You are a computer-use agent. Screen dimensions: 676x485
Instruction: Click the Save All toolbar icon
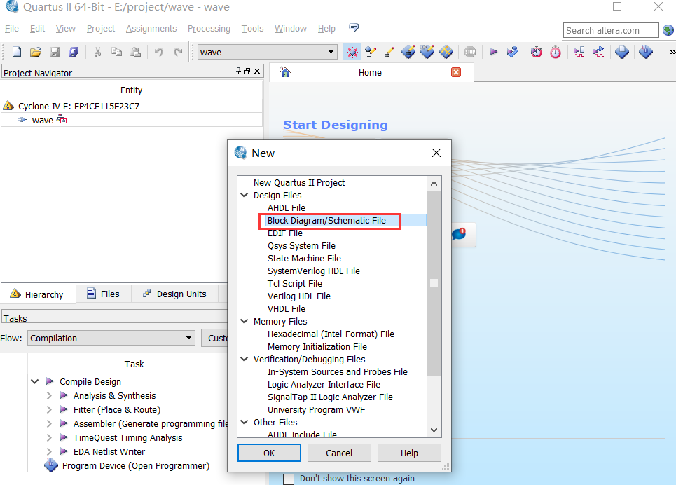coord(74,52)
